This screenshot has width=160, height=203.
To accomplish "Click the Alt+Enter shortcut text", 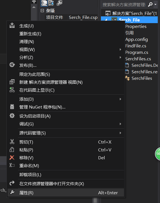I will click(108, 193).
